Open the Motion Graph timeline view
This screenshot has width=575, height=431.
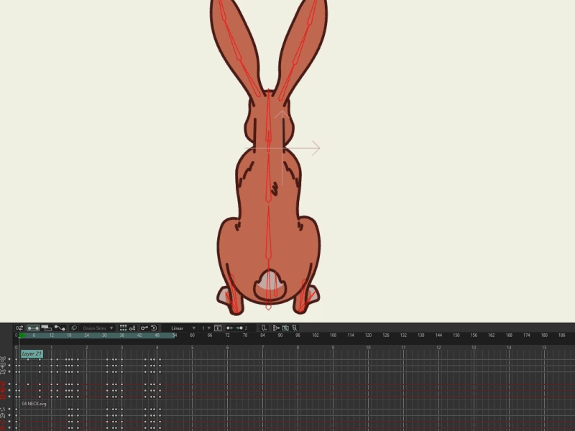click(x=60, y=328)
